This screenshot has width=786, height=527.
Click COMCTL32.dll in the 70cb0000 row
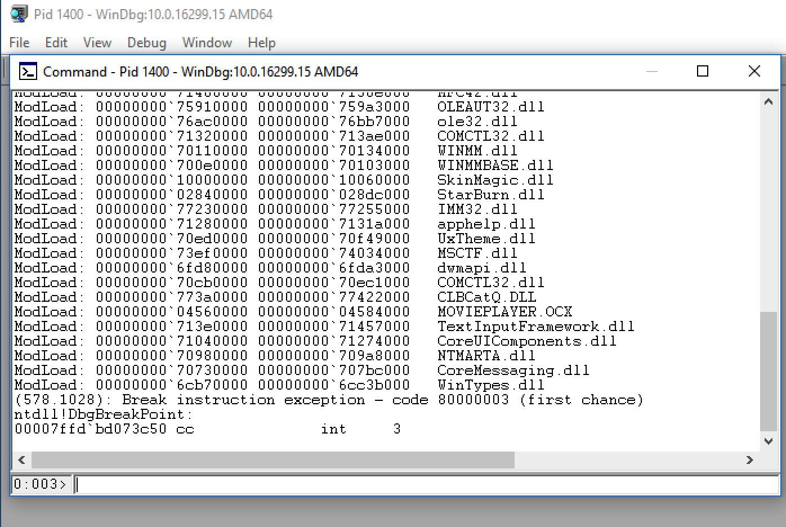pos(491,283)
